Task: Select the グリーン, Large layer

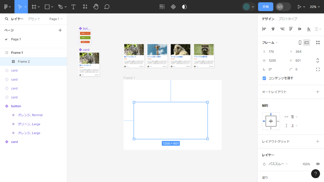Action: (x=29, y=124)
